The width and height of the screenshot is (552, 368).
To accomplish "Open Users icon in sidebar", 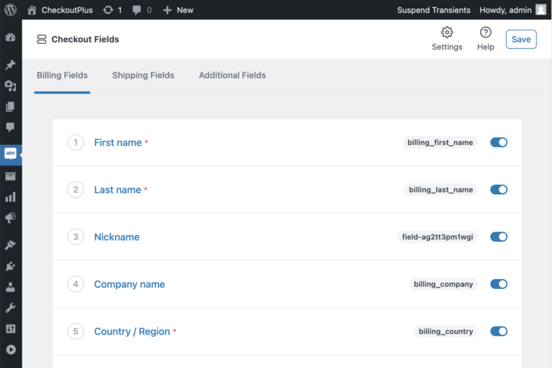I will 11,287.
